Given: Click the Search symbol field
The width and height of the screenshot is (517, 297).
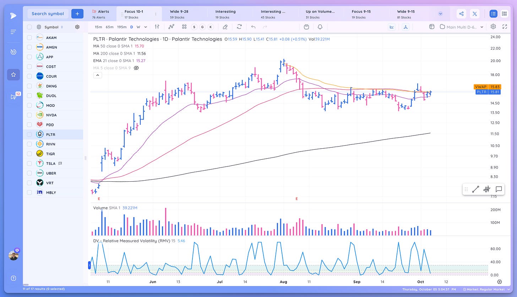Looking at the screenshot, I should coord(48,14).
